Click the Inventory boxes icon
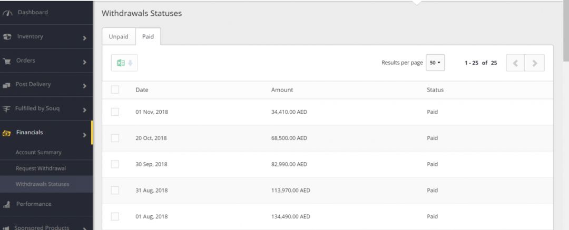Viewport: 569px width, 230px height. 7,37
